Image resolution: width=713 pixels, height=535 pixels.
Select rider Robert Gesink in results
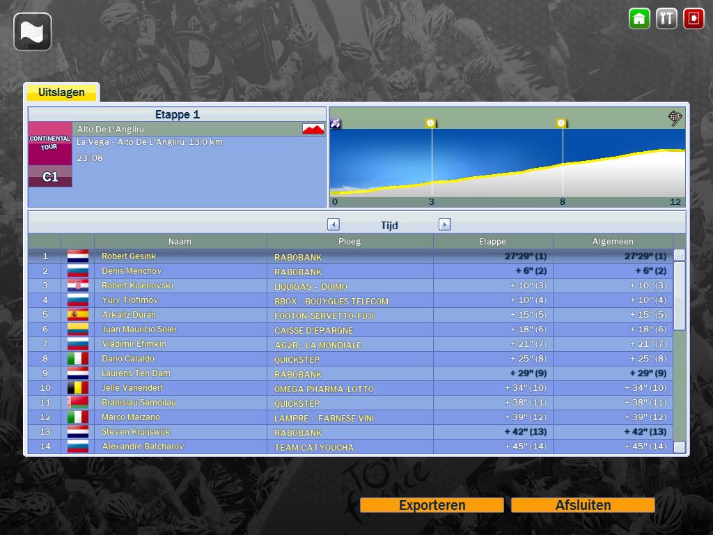coord(129,256)
